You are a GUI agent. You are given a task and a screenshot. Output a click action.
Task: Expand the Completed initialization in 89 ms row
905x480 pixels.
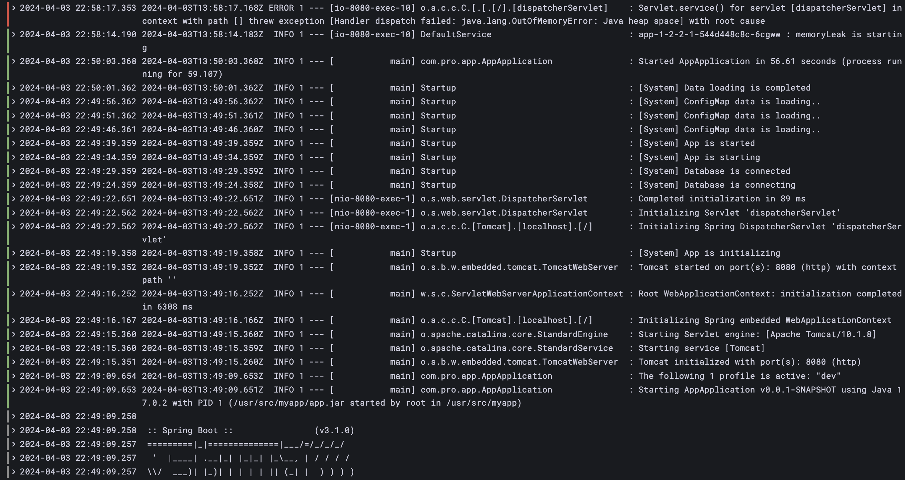(14, 199)
